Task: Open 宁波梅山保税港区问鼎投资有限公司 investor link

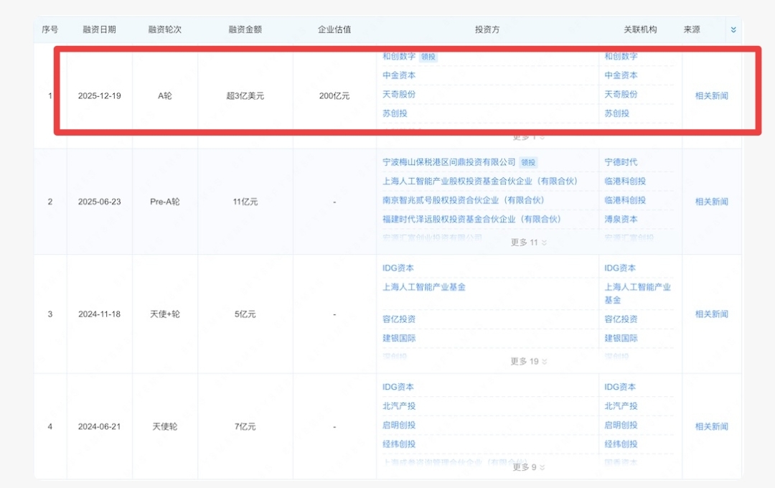Action: tap(448, 162)
